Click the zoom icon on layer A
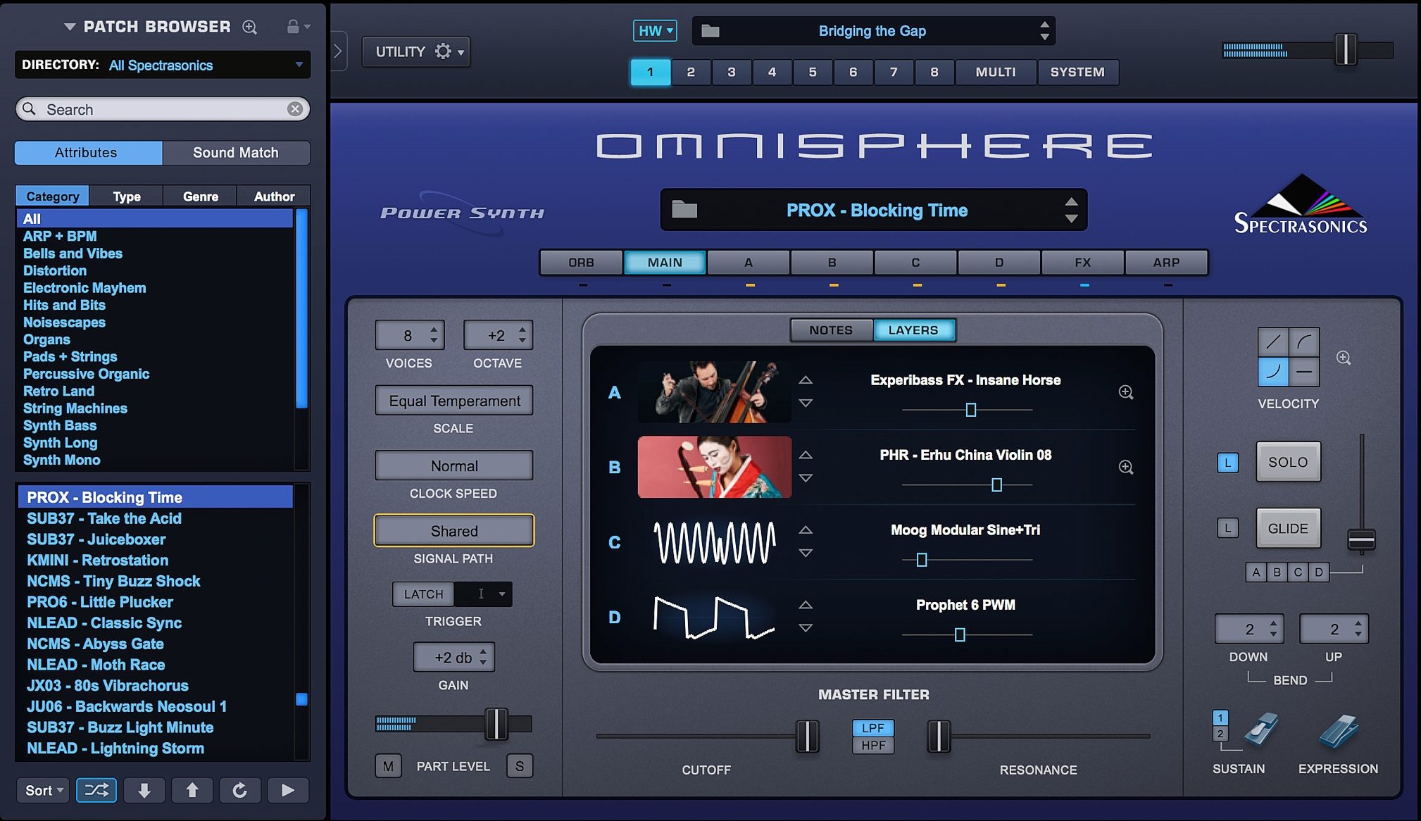Screen dimensions: 1421x821 pyautogui.click(x=1125, y=391)
